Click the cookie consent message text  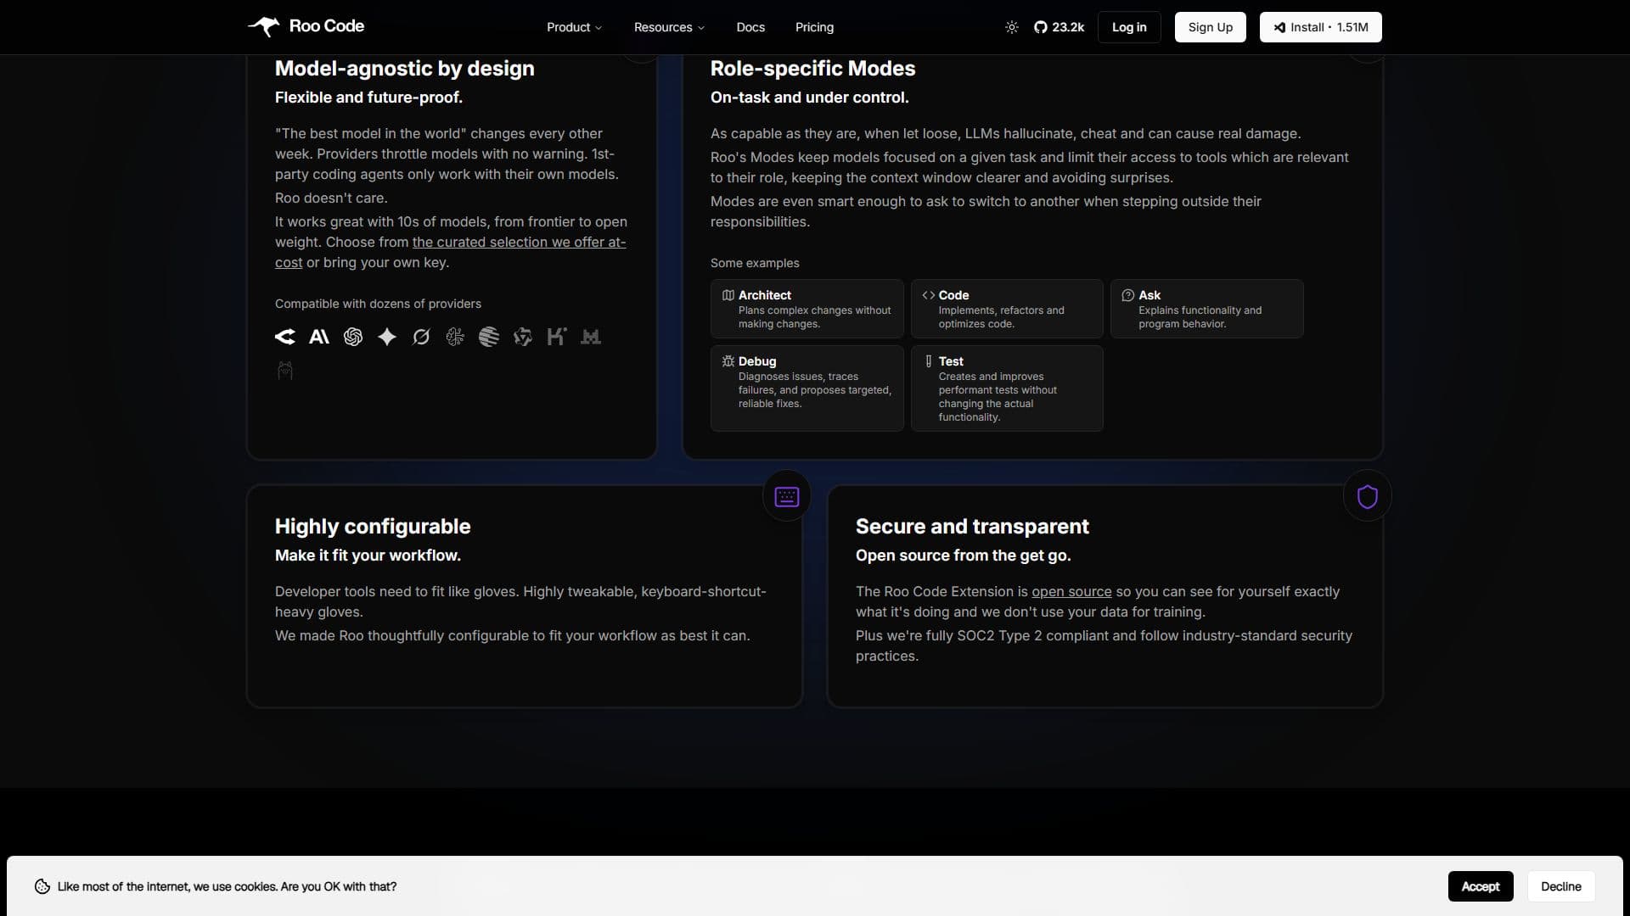pyautogui.click(x=227, y=886)
